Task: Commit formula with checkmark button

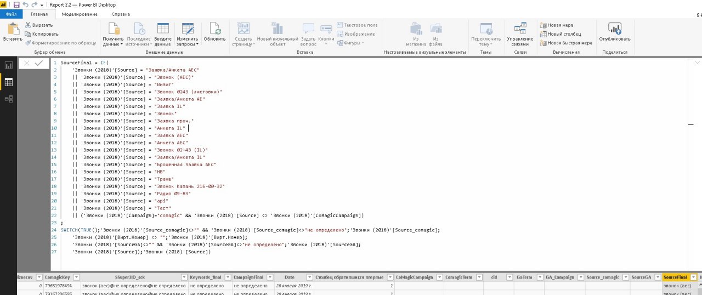Action: 39,64
